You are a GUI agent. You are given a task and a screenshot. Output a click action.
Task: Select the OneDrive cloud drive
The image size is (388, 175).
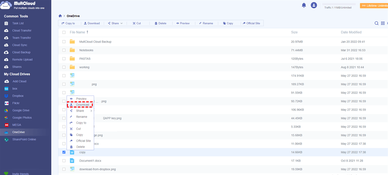click(18, 132)
